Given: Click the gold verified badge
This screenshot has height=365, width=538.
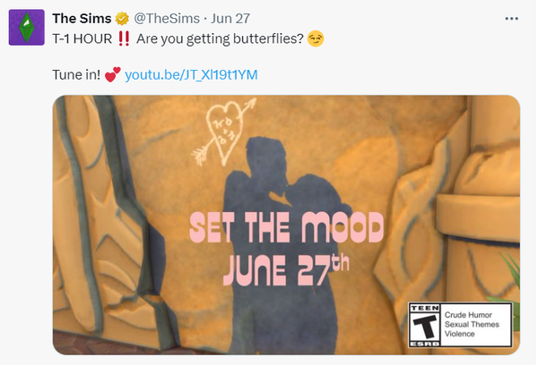Looking at the screenshot, I should 122,19.
